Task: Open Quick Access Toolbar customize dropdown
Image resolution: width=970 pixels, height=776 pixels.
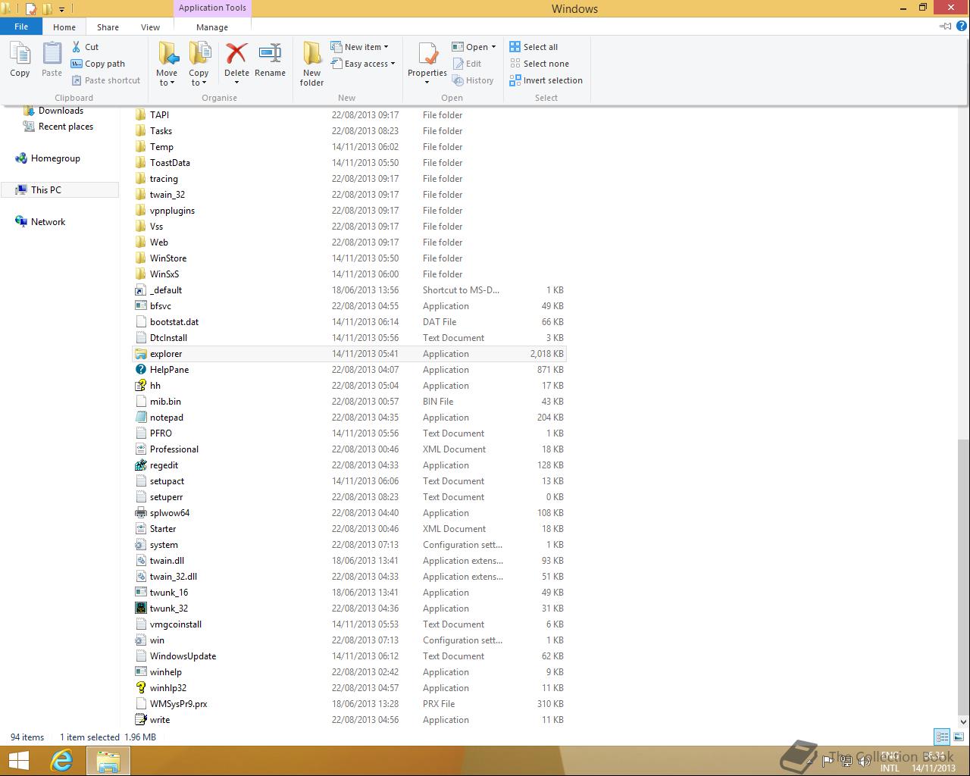Action: pyautogui.click(x=61, y=10)
